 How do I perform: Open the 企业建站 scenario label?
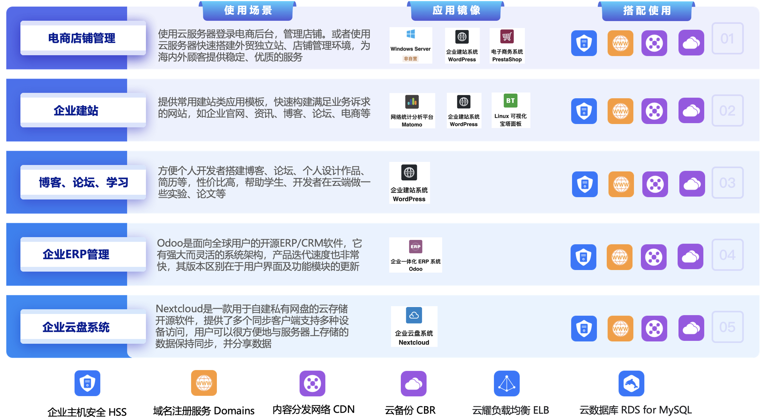(83, 110)
